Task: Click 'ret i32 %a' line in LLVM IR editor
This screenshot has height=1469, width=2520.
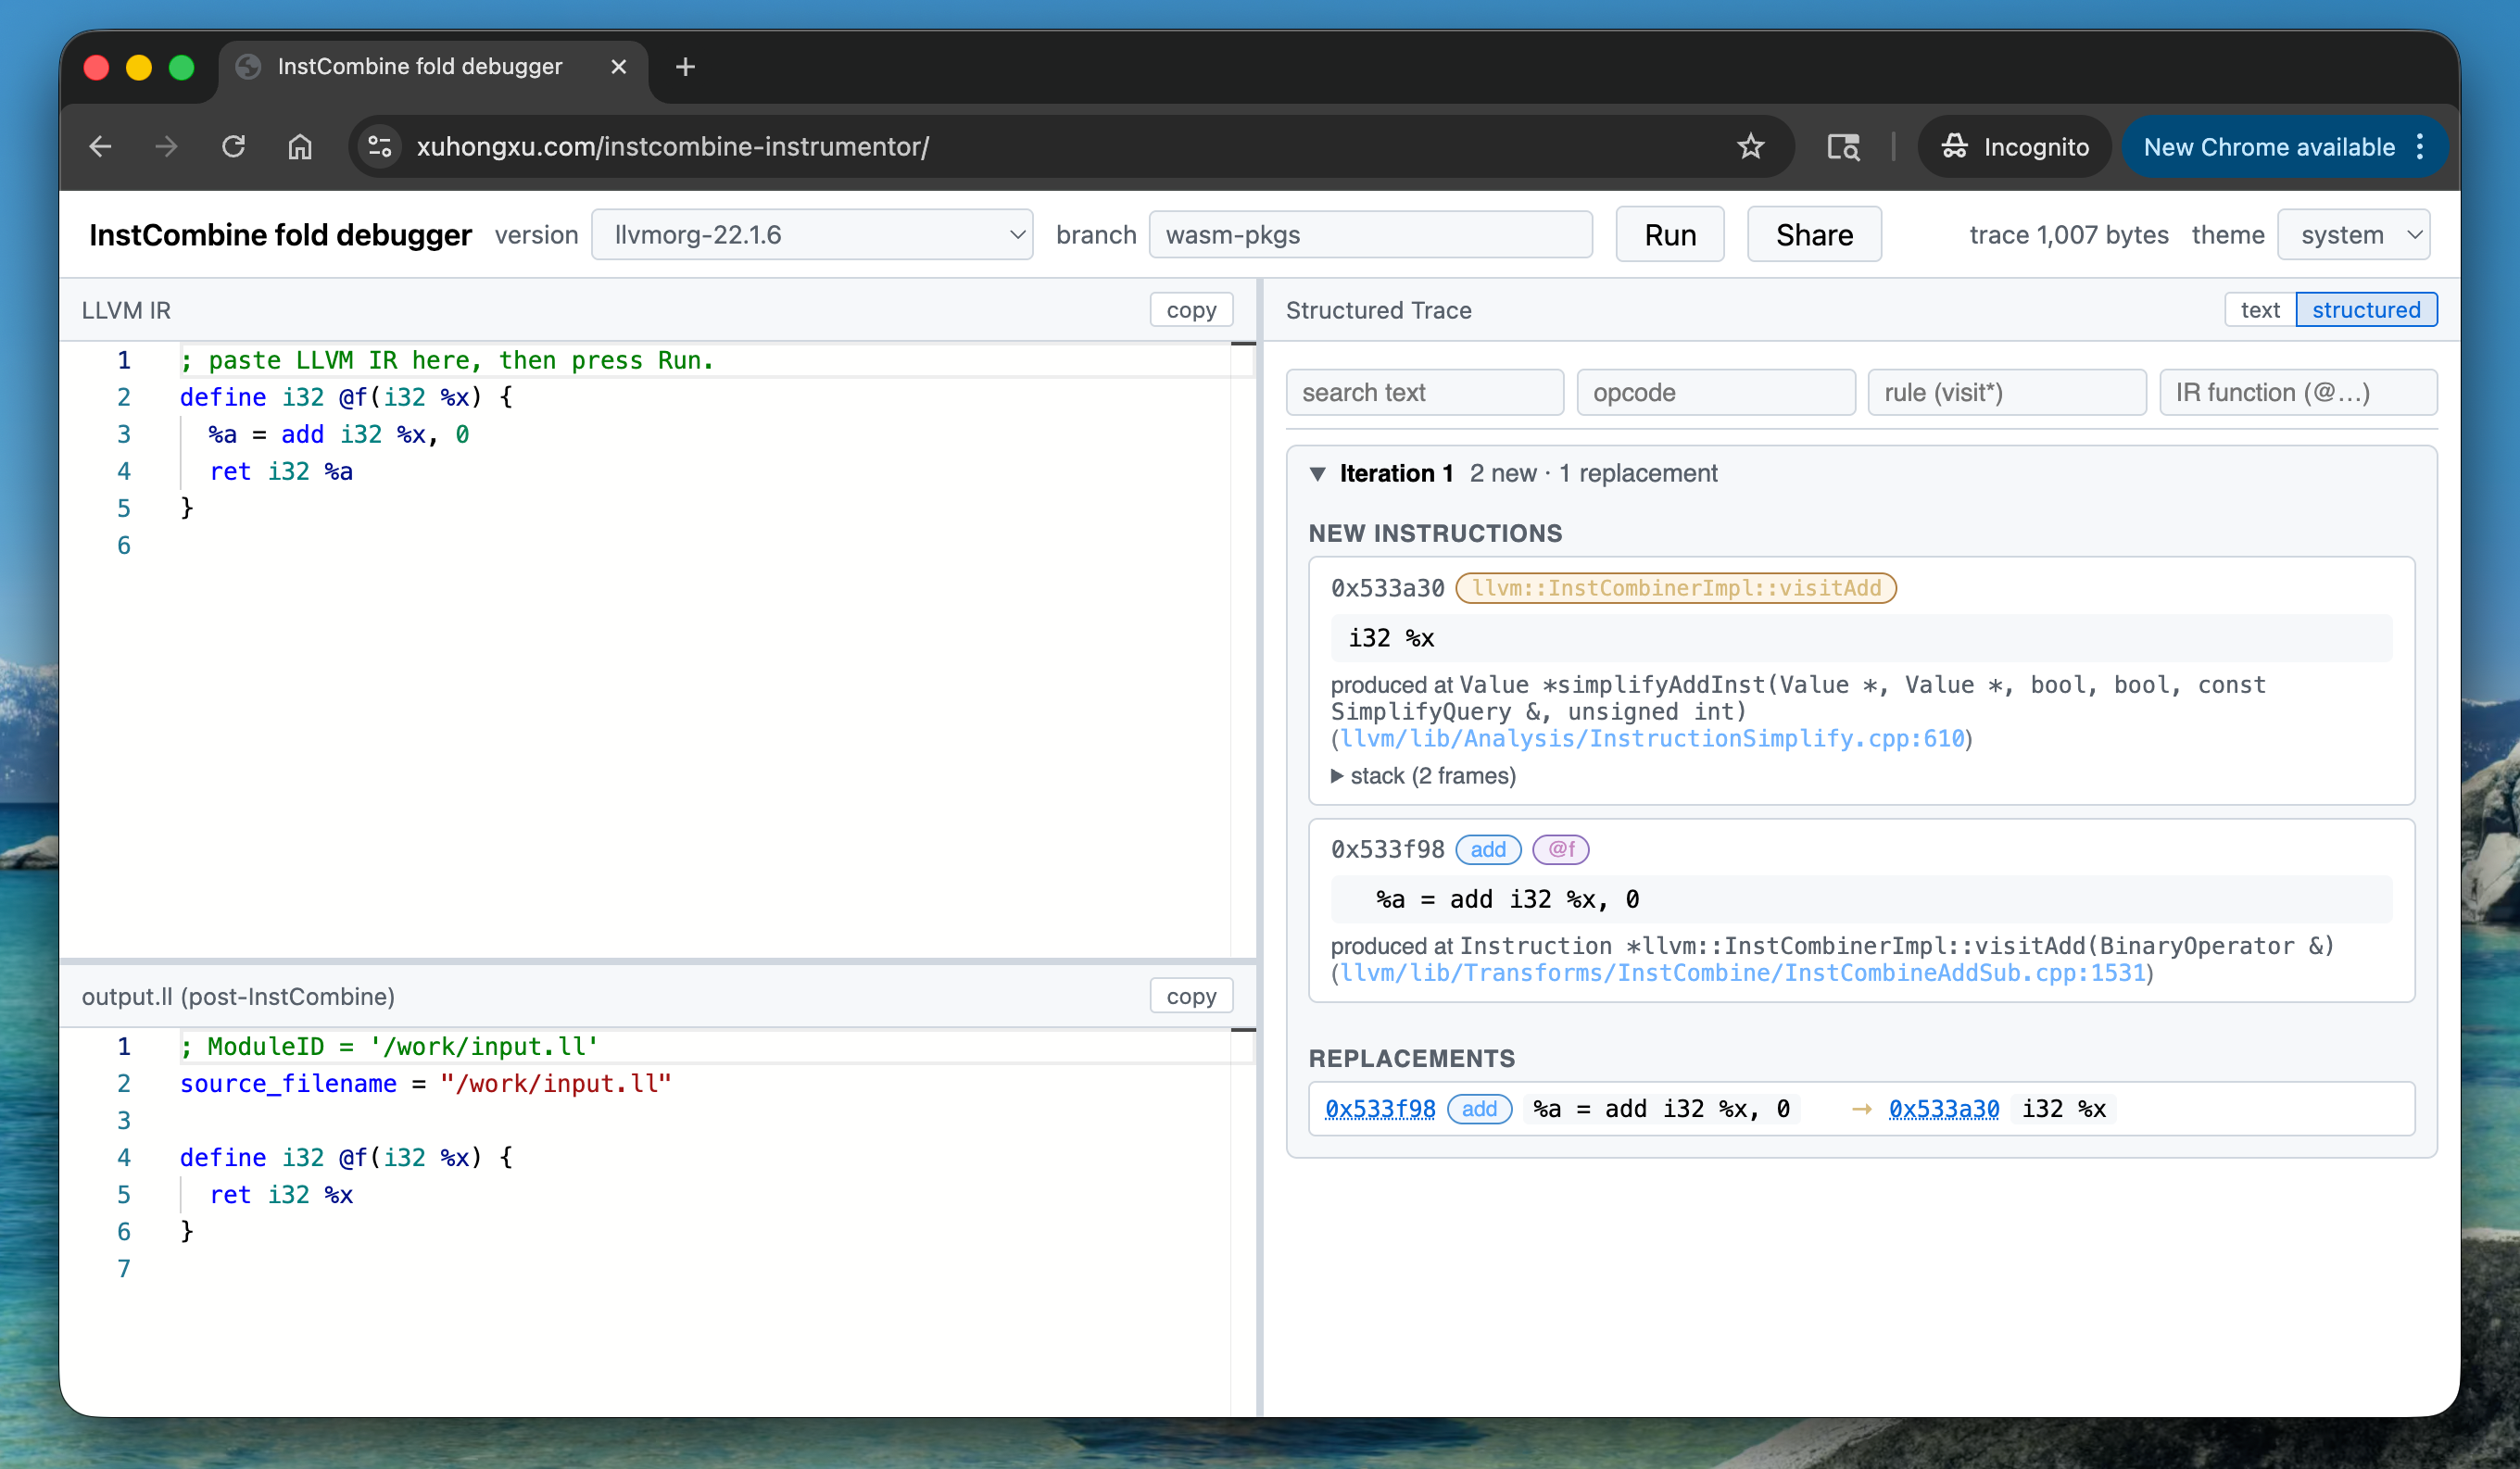Action: coord(281,471)
